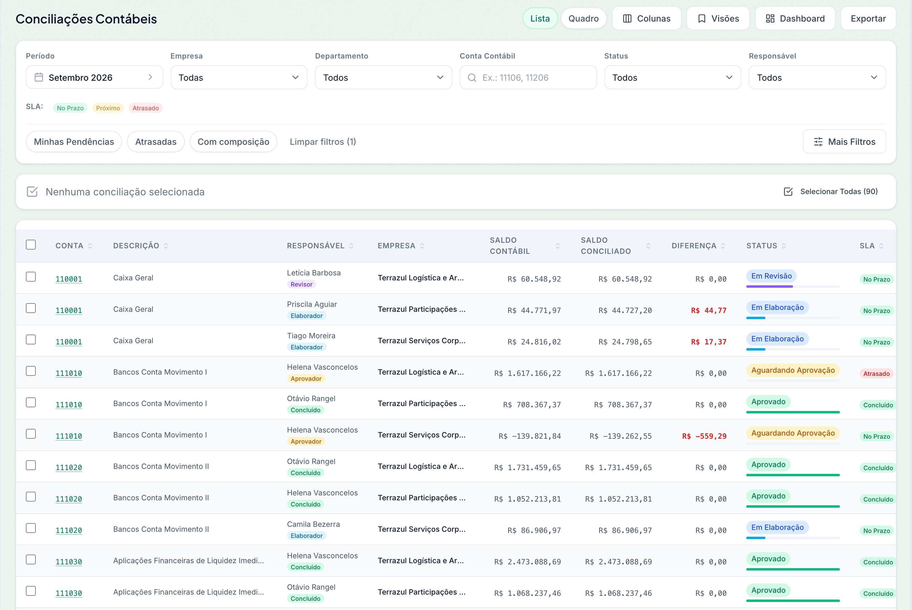Viewport: 912px width, 610px height.
Task: Click the Dashboard grid icon
Action: [x=770, y=19]
